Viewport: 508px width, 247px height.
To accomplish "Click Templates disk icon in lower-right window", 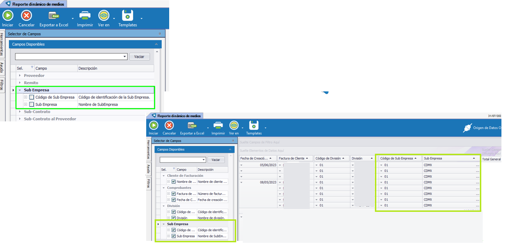I will point(254,126).
